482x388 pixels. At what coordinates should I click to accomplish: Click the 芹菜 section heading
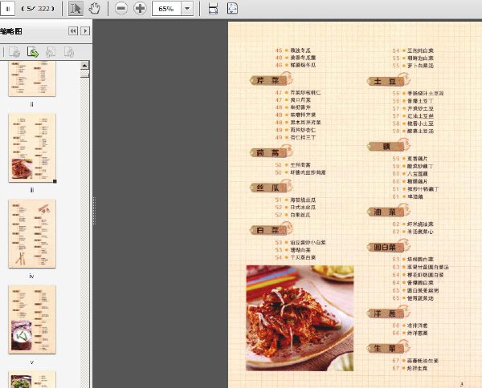[x=268, y=81]
